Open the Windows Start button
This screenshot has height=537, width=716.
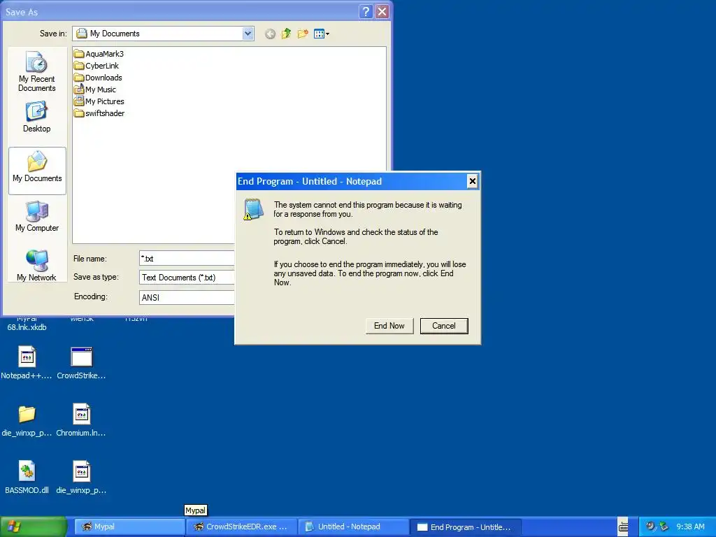pyautogui.click(x=34, y=527)
